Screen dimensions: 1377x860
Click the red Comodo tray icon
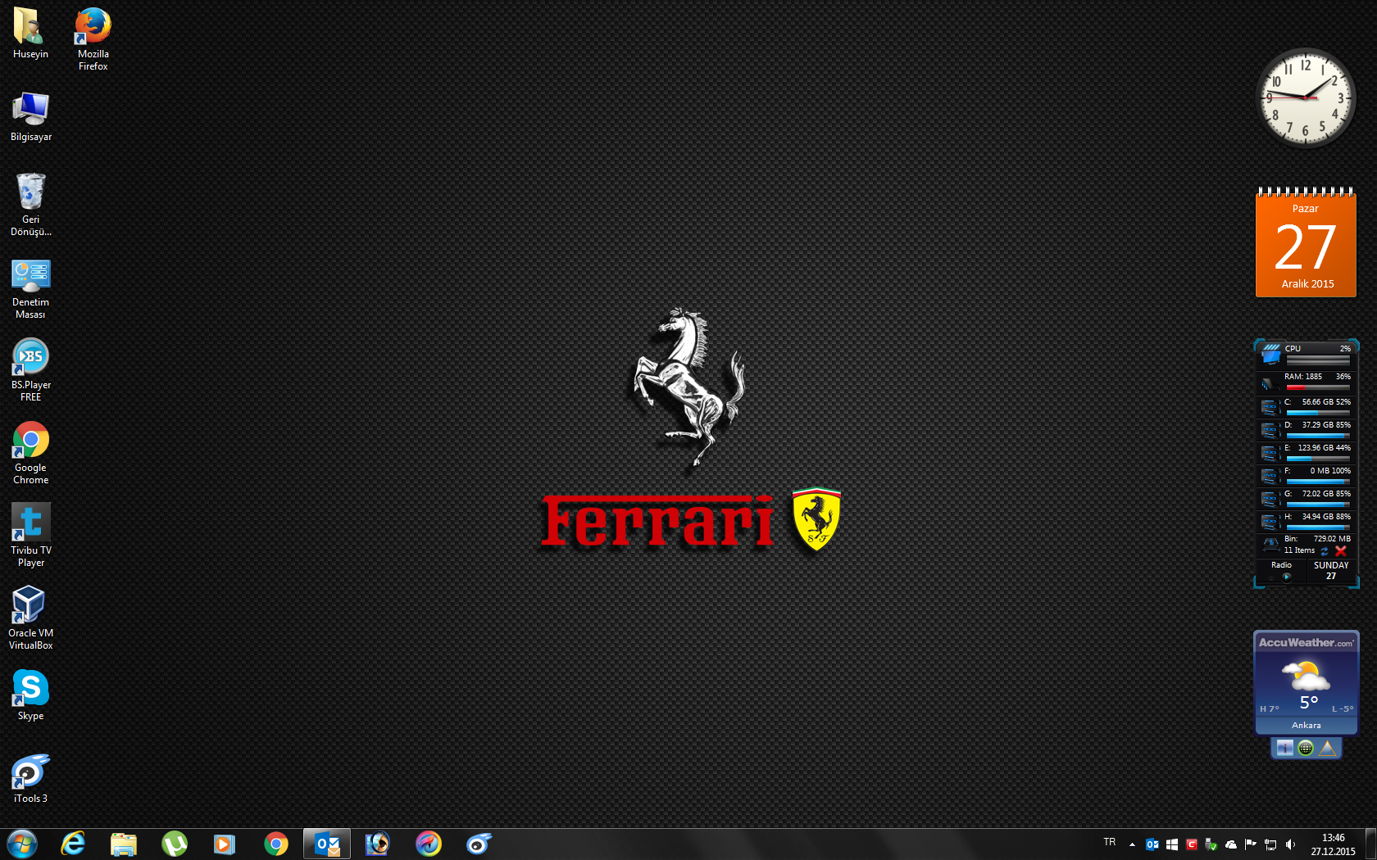point(1192,844)
